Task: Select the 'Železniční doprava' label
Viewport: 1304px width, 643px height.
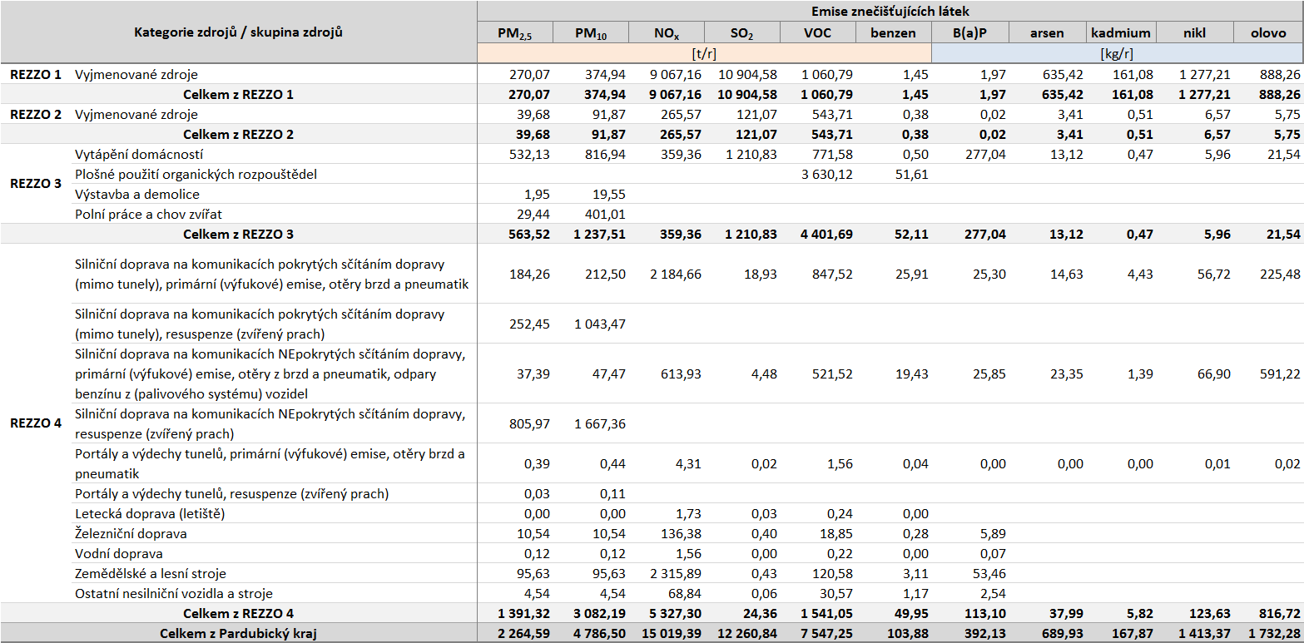Action: (131, 533)
